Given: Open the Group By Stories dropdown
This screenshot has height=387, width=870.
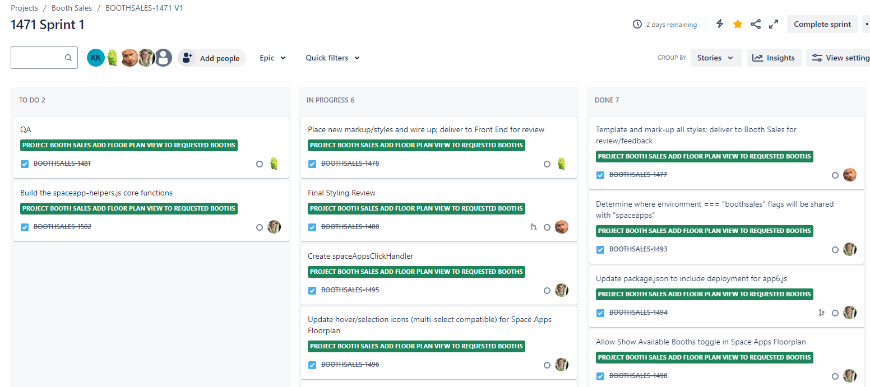Looking at the screenshot, I should [716, 58].
